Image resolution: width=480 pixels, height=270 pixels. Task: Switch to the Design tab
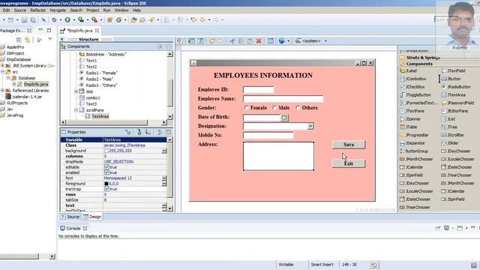[92, 217]
